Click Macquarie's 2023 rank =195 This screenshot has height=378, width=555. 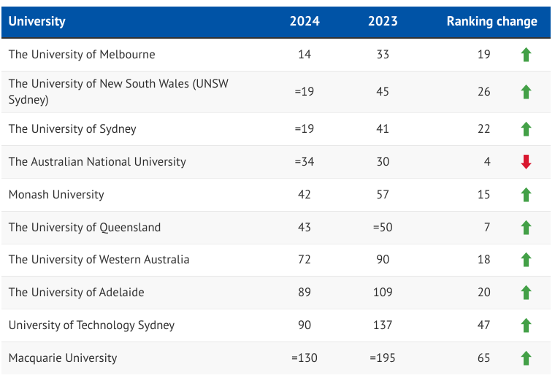click(383, 358)
